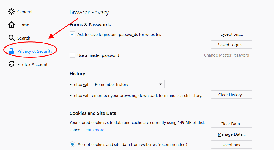The image size is (274, 150).
Task: Open the Remember history dropdown
Action: click(x=128, y=84)
